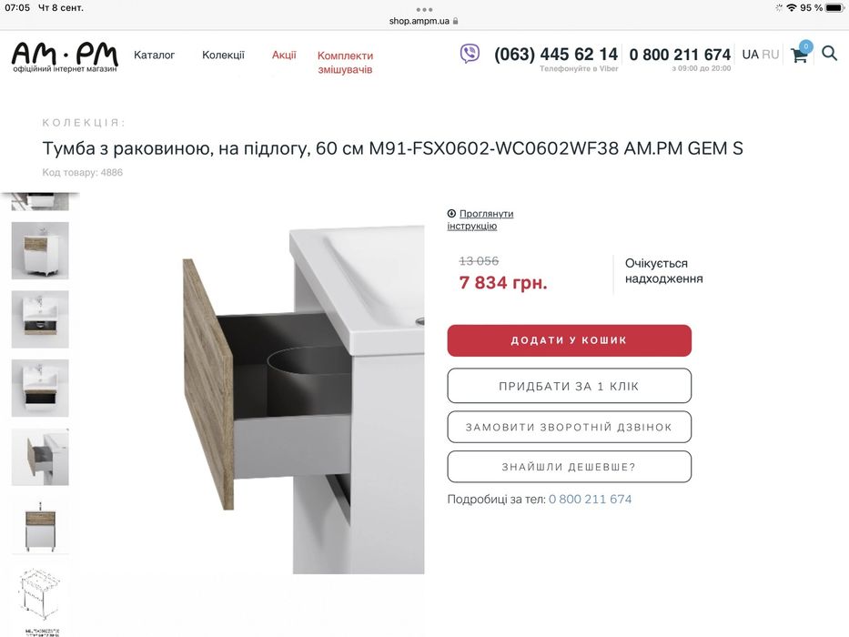Click the search magnifier icon
The height and width of the screenshot is (637, 849).
click(829, 53)
